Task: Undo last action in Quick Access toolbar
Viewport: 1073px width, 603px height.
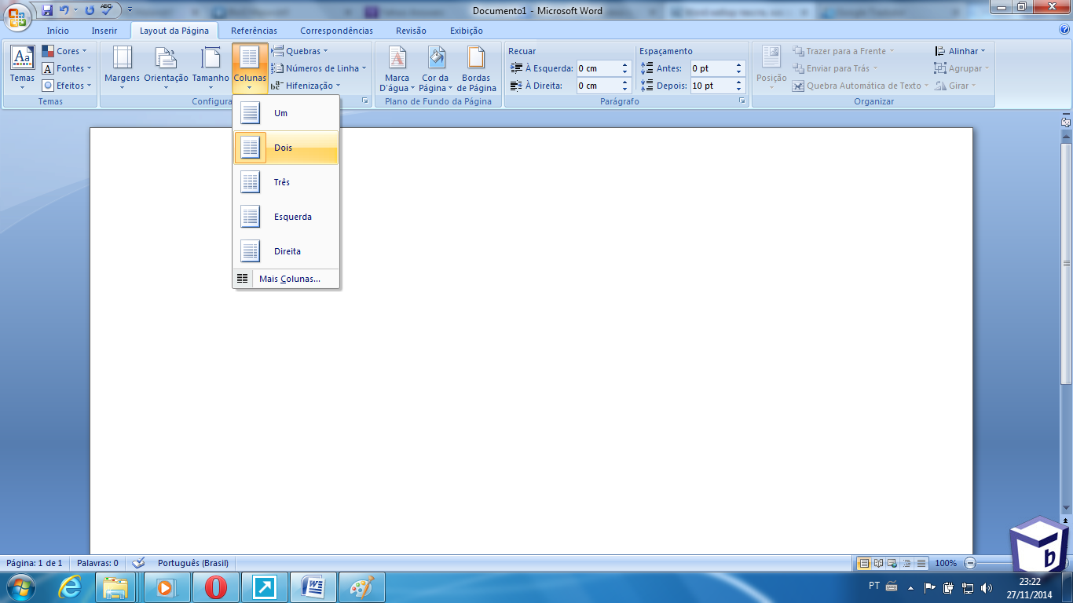Action: click(x=64, y=11)
